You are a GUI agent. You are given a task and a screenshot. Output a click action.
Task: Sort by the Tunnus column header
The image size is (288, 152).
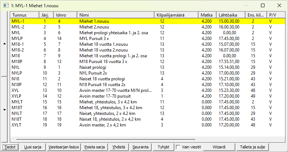tap(24, 15)
